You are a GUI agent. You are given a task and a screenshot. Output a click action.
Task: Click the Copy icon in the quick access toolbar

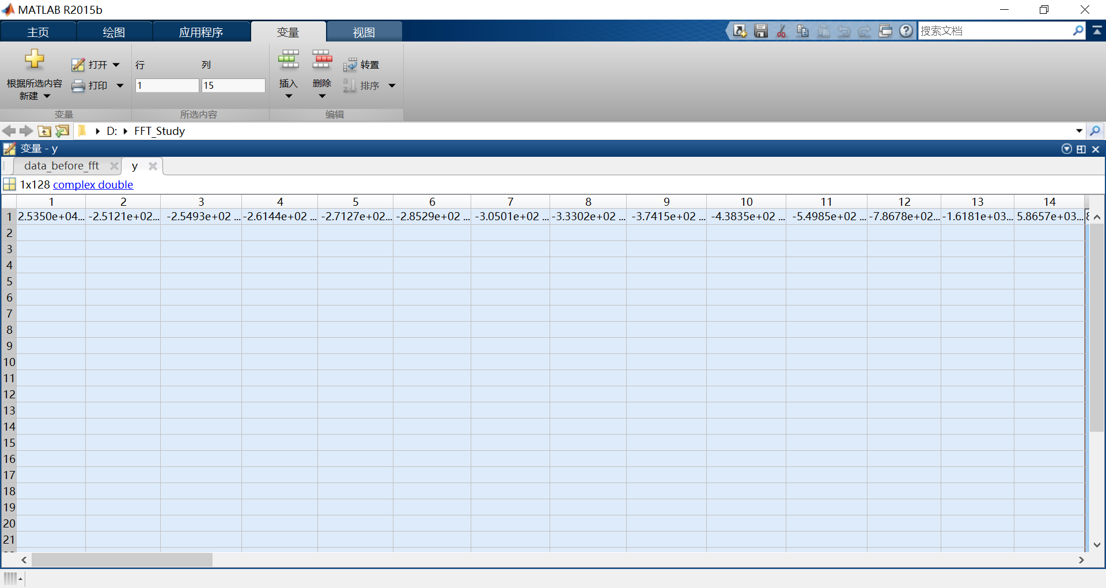pos(802,31)
